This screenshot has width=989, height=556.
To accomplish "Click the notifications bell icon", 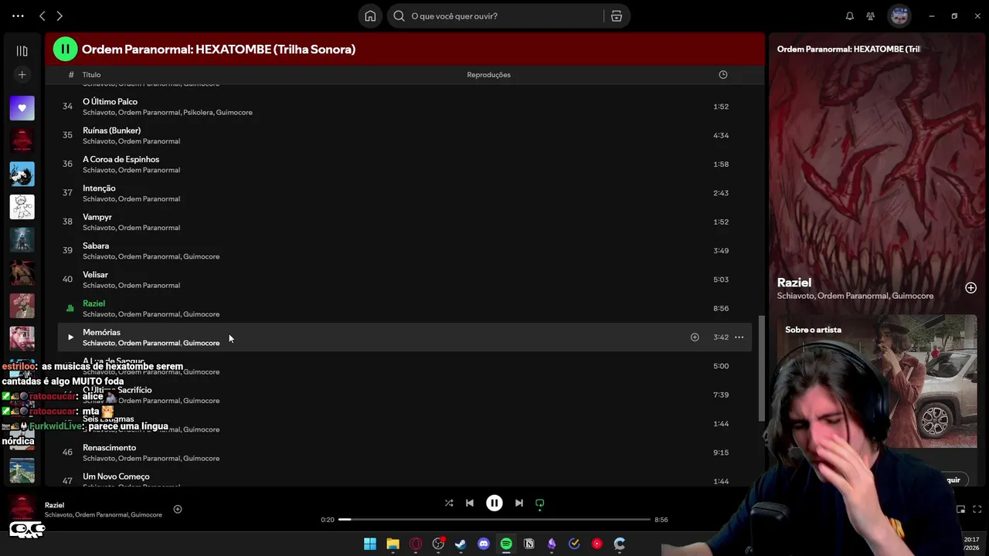I will coord(850,16).
